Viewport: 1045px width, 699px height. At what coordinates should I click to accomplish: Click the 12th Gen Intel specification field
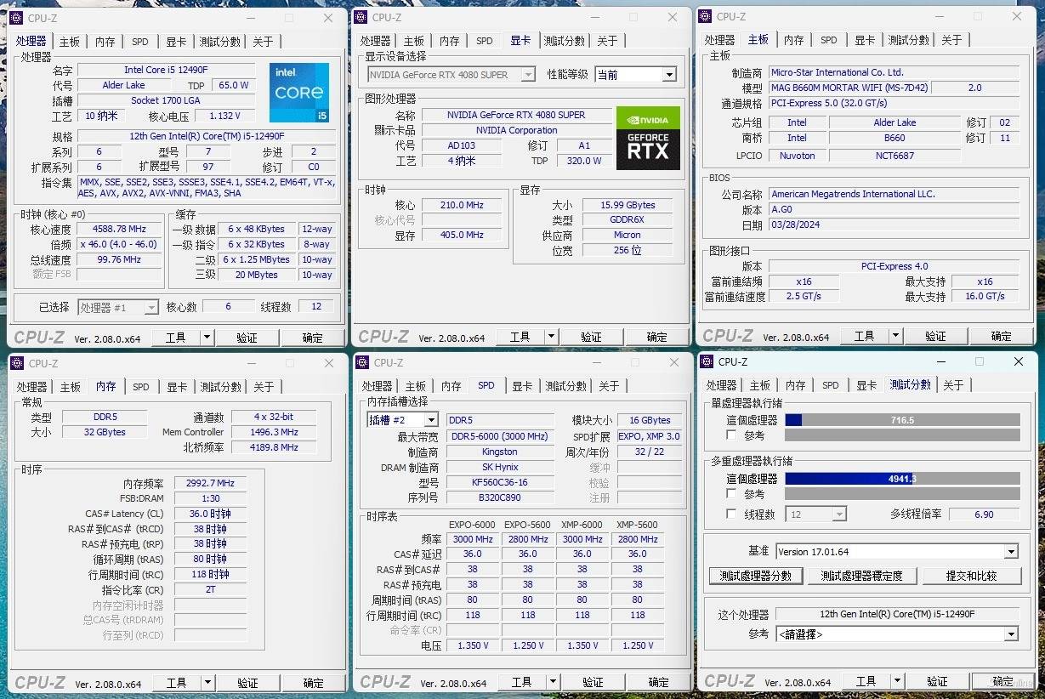(207, 136)
